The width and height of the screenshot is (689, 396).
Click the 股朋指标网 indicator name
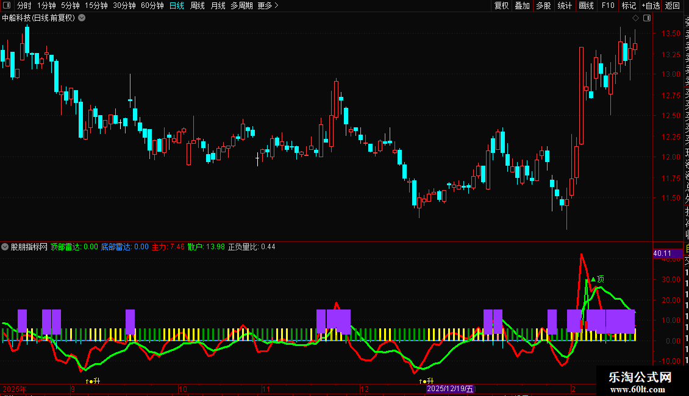(x=29, y=247)
